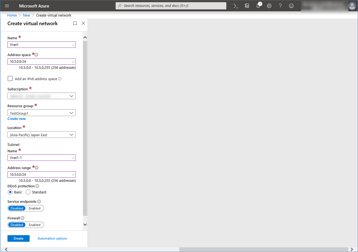Open the Directory and subscription filter
The height and width of the screenshot is (252, 358).
[x=247, y=6]
